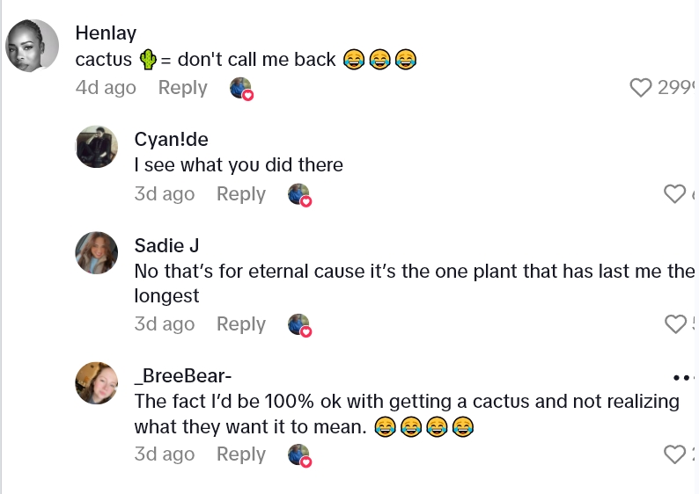This screenshot has width=699, height=494.
Task: Like Sadie J's comment with heart icon
Action: [675, 324]
